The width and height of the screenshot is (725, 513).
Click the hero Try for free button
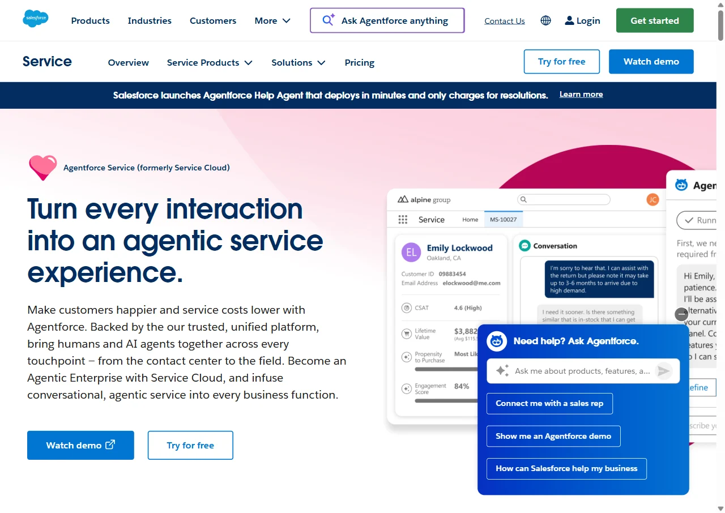click(190, 445)
